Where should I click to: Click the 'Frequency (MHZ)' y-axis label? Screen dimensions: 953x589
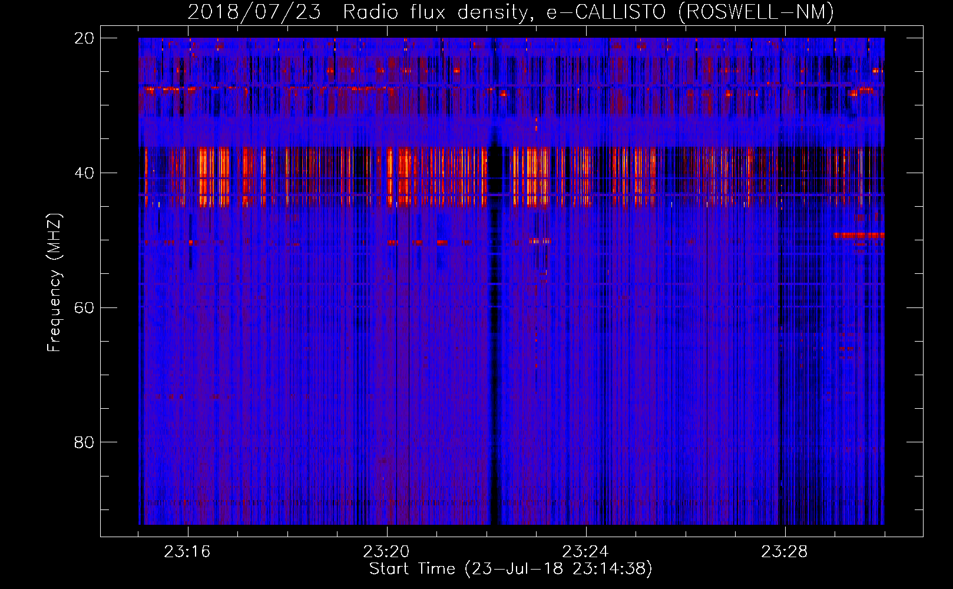(x=54, y=283)
